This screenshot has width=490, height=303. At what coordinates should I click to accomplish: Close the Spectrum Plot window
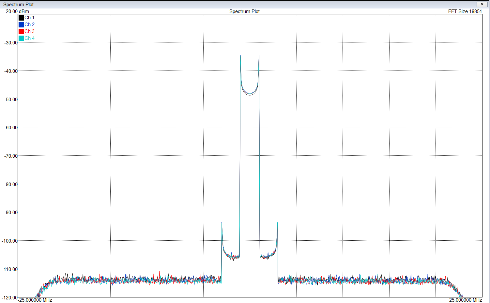482,4
